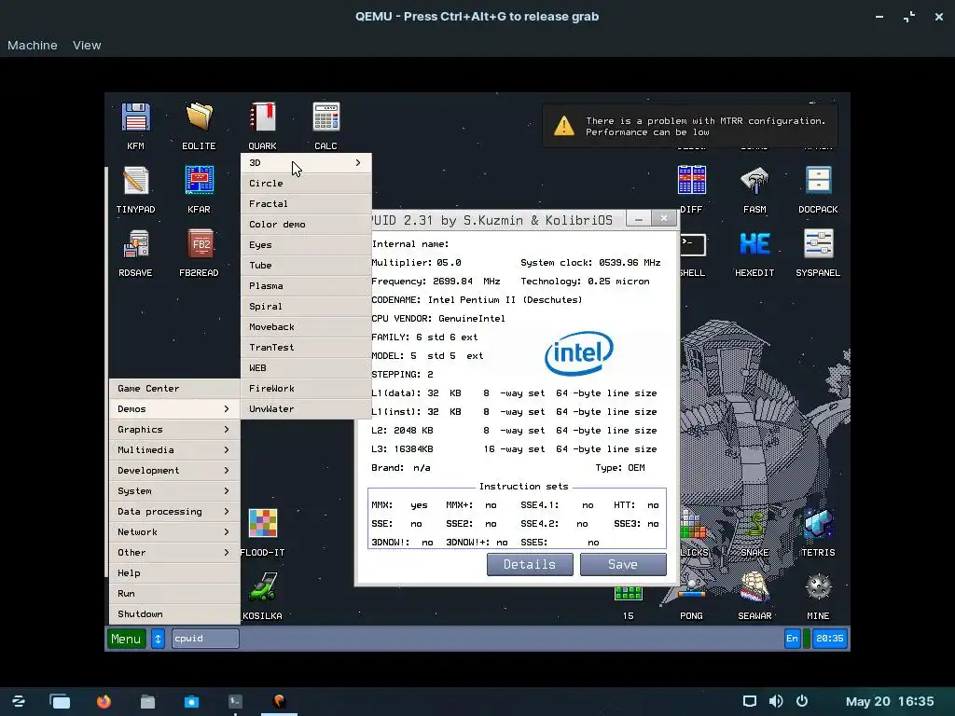Launch the Spiral demo
955x716 pixels.
(x=306, y=306)
